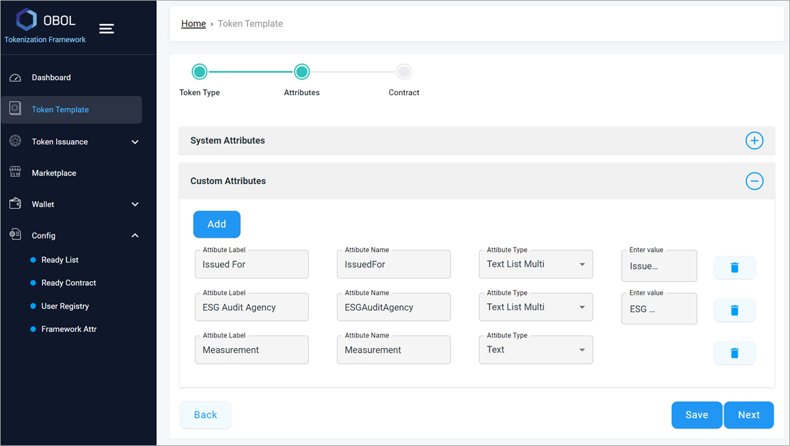The image size is (790, 446).
Task: Click the Back button
Action: pyautogui.click(x=206, y=415)
